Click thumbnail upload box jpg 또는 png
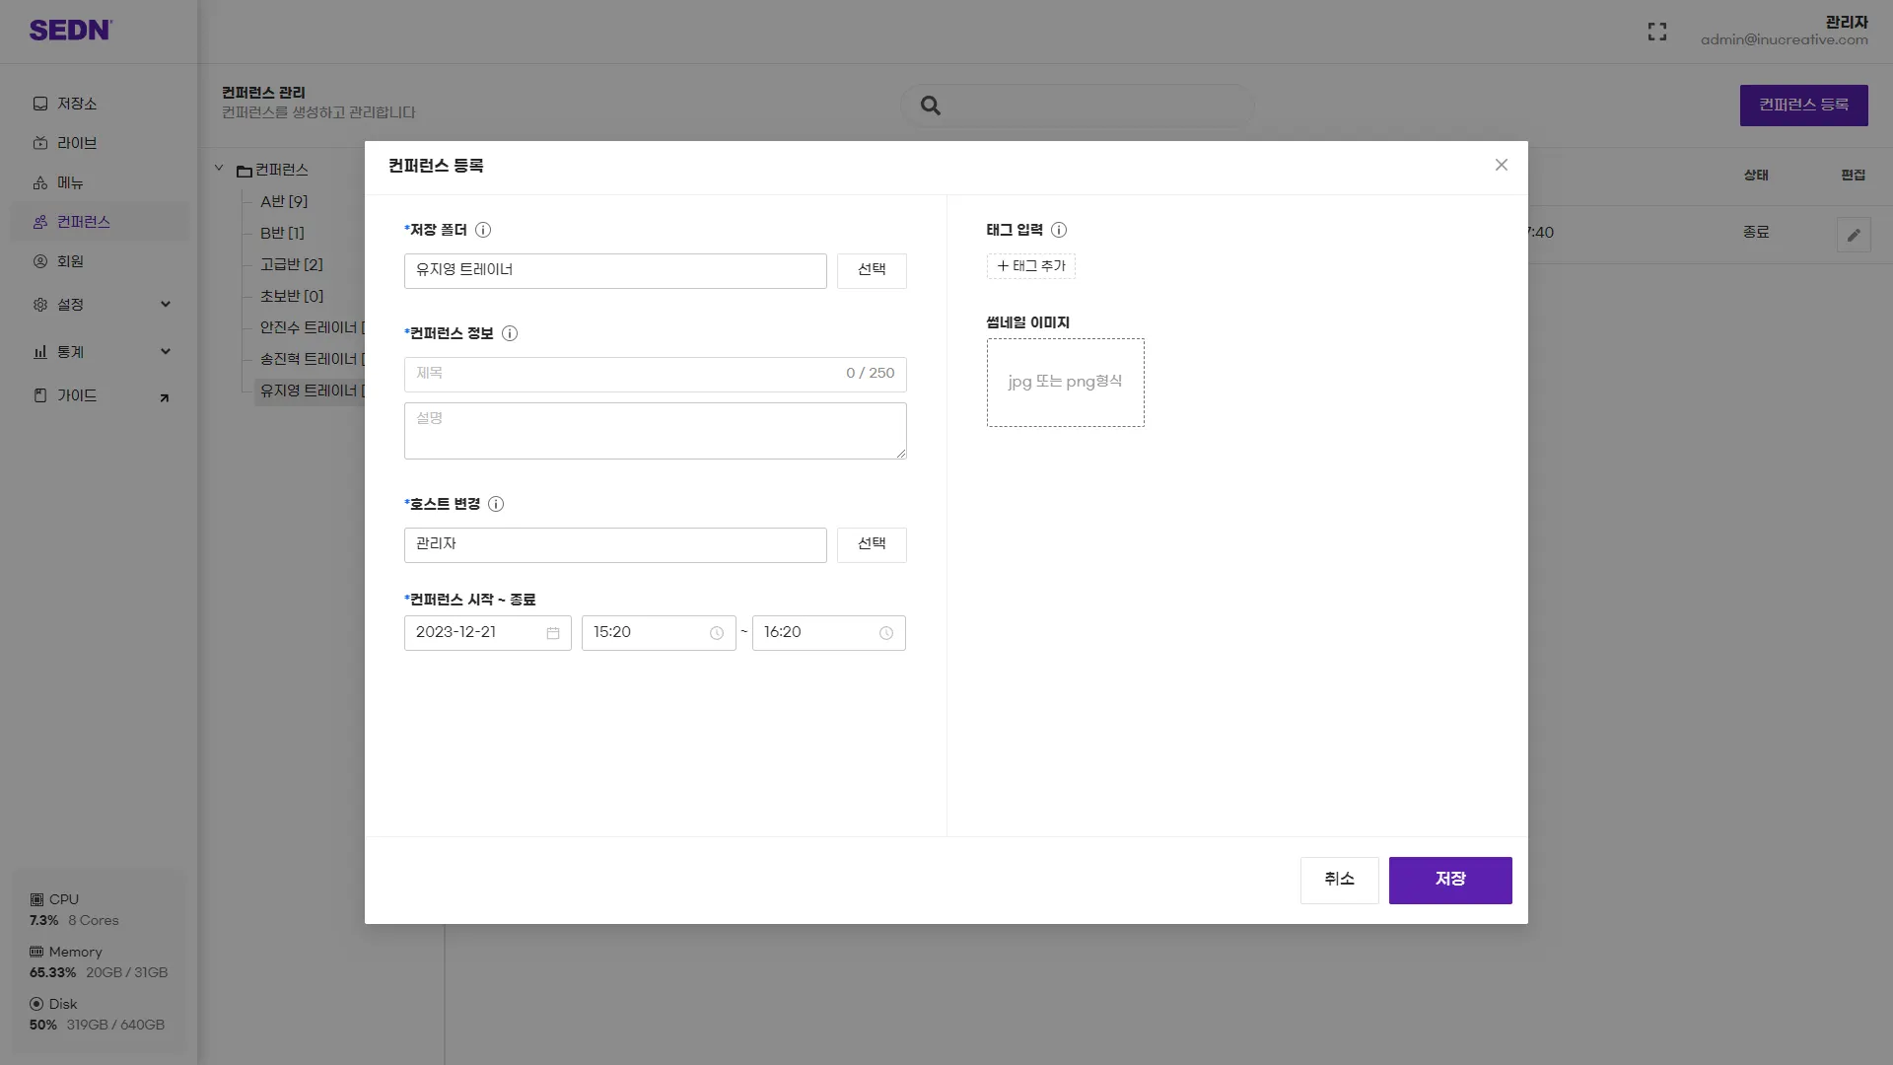The image size is (1893, 1065). (1065, 383)
